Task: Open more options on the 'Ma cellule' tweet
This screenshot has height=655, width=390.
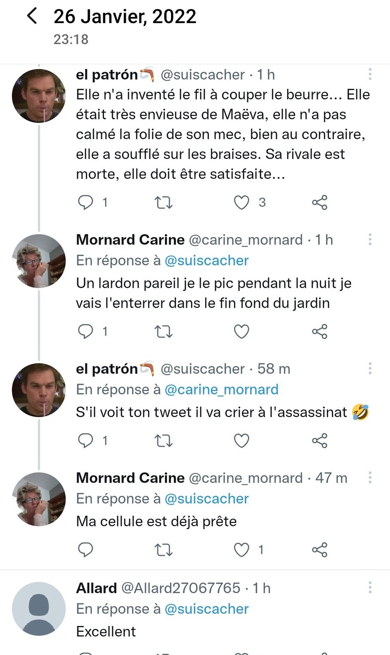Action: point(370,478)
